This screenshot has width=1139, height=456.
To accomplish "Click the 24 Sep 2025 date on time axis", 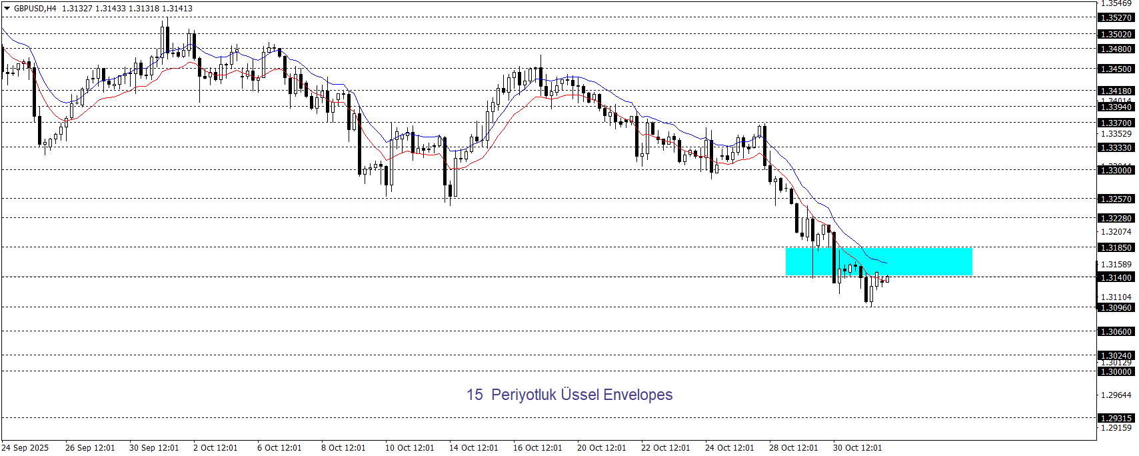I will click(x=25, y=448).
